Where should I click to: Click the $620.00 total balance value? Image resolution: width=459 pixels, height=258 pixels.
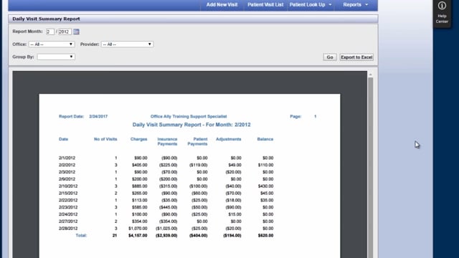[x=265, y=236]
